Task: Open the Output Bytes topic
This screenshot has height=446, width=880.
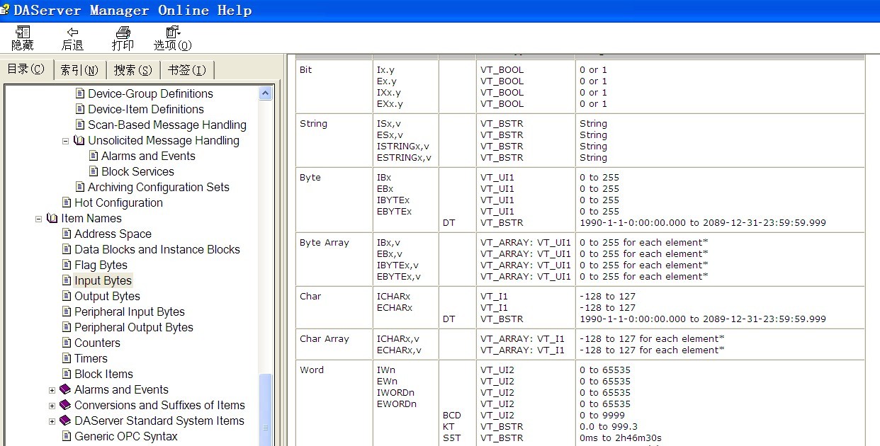Action: 107,296
